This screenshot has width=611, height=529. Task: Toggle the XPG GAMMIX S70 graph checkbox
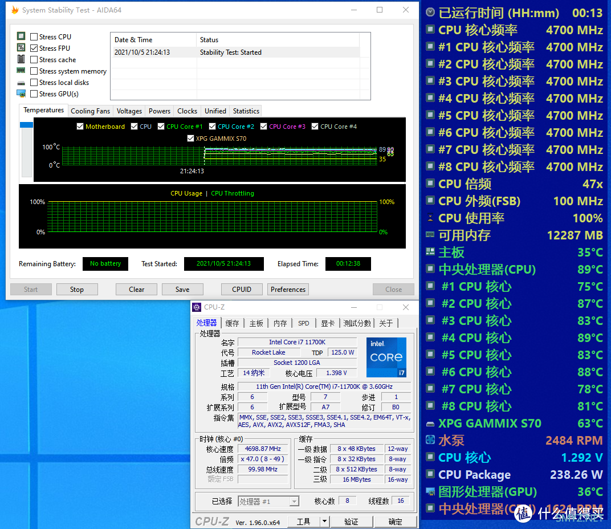pyautogui.click(x=190, y=138)
